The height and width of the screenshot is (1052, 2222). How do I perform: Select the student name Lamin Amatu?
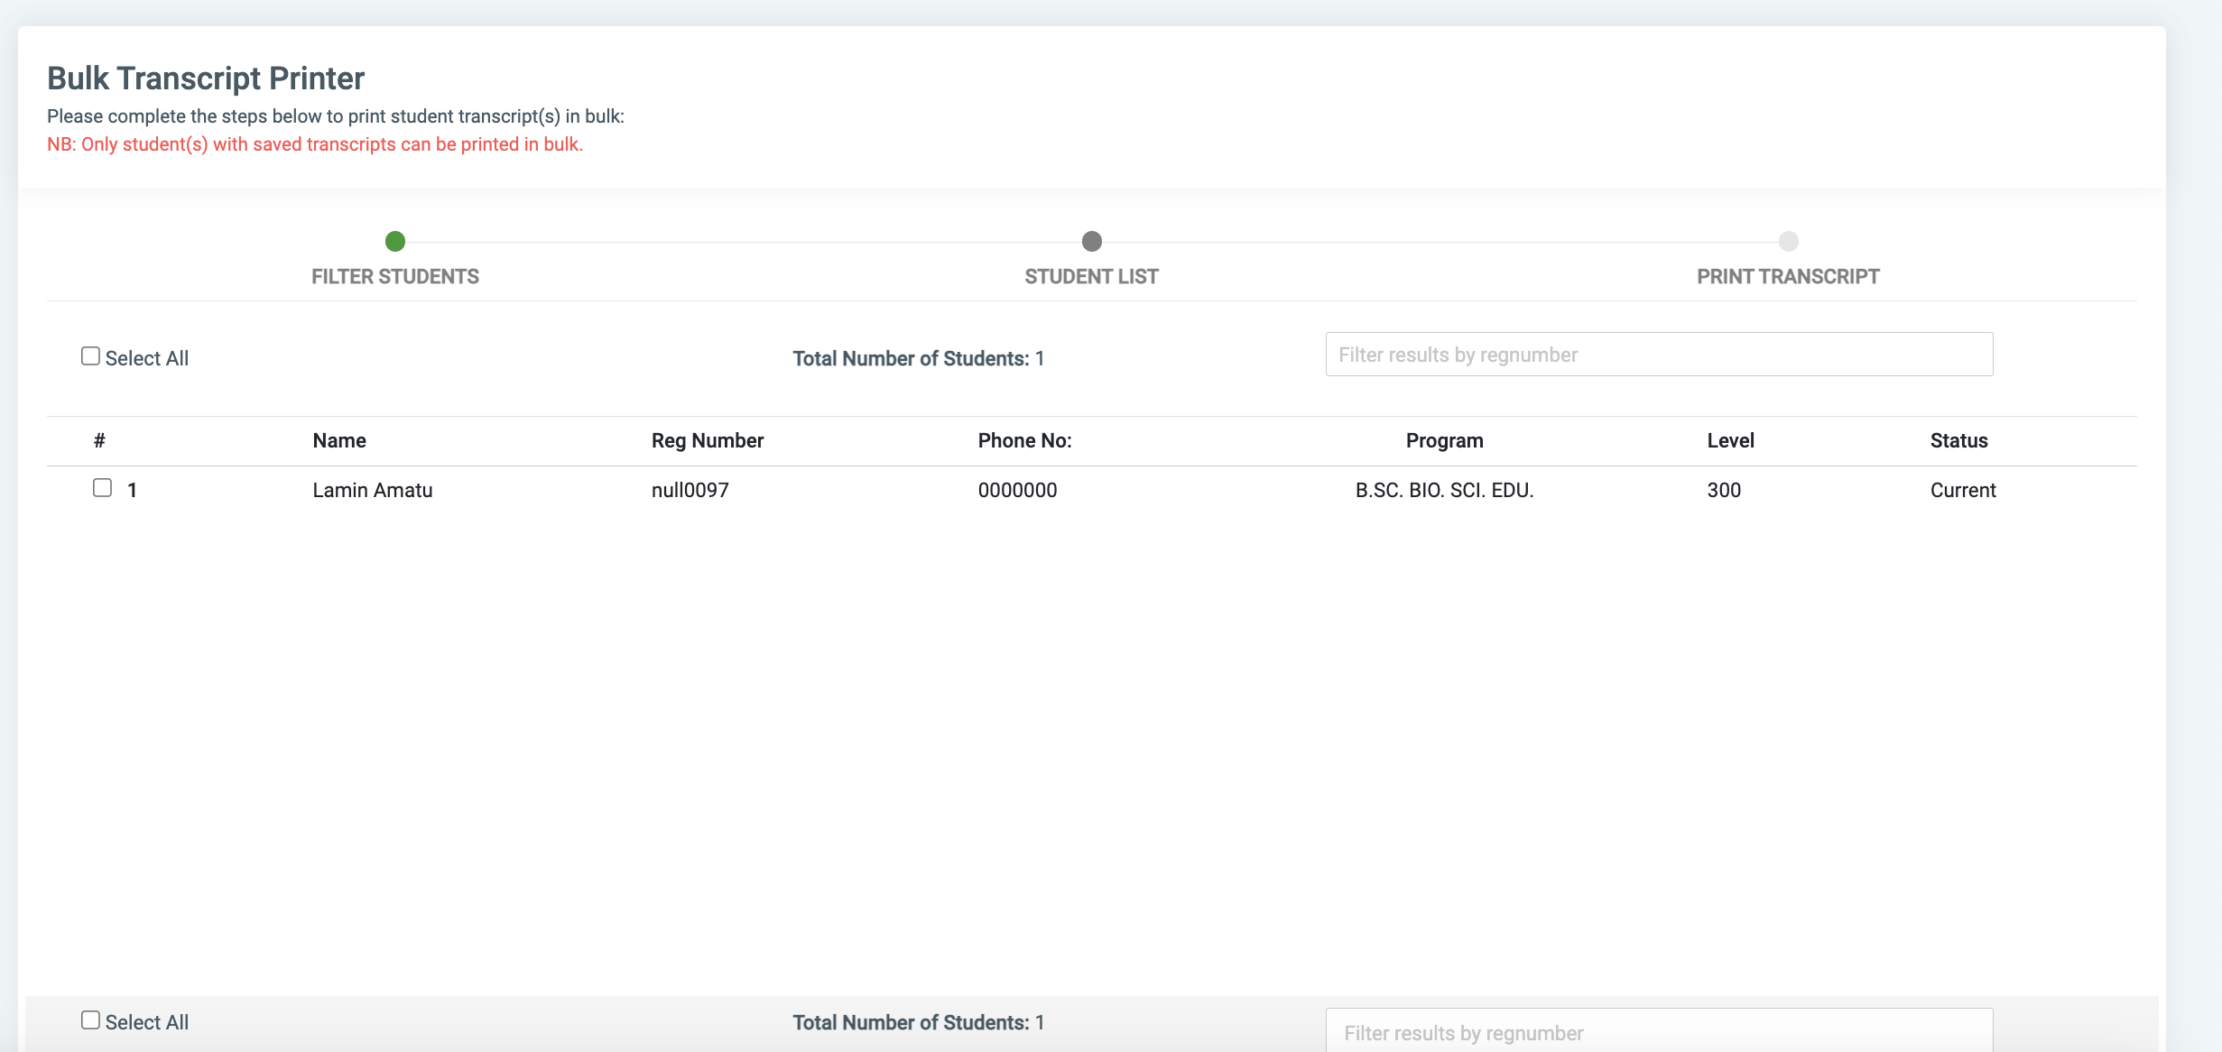tap(373, 490)
